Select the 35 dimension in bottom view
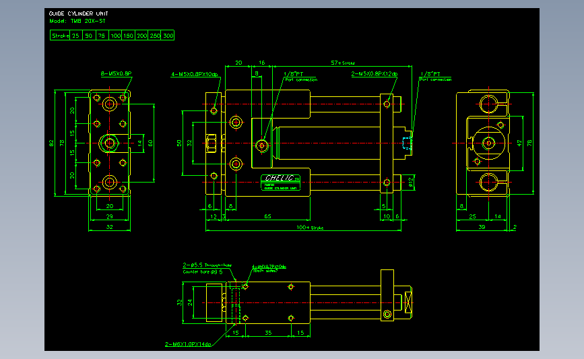 tap(268, 333)
